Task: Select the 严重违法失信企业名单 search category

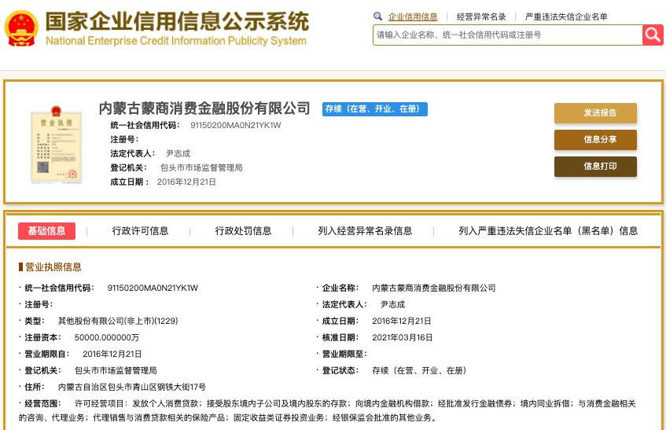Action: pos(566,17)
